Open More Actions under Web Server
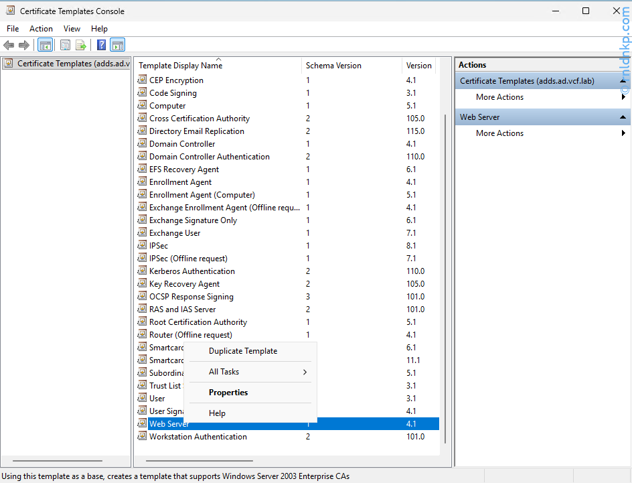 [x=500, y=133]
